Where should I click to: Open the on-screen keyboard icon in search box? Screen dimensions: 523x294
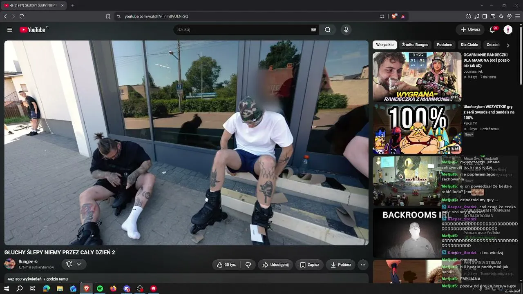tap(314, 30)
